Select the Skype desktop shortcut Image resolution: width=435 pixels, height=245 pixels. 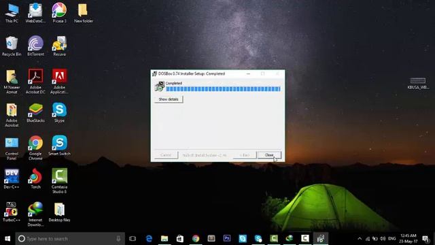pos(59,113)
